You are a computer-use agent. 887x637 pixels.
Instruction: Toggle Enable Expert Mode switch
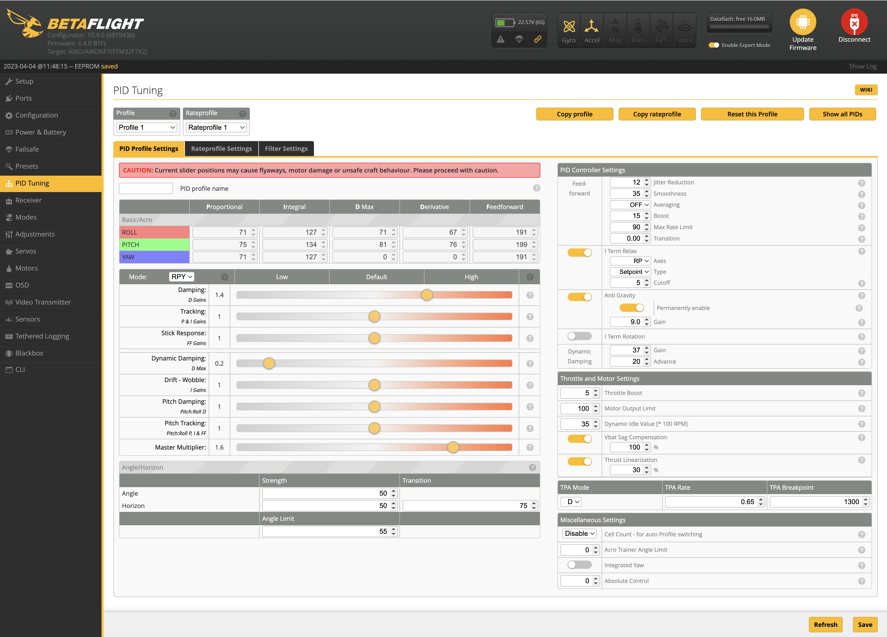(714, 45)
